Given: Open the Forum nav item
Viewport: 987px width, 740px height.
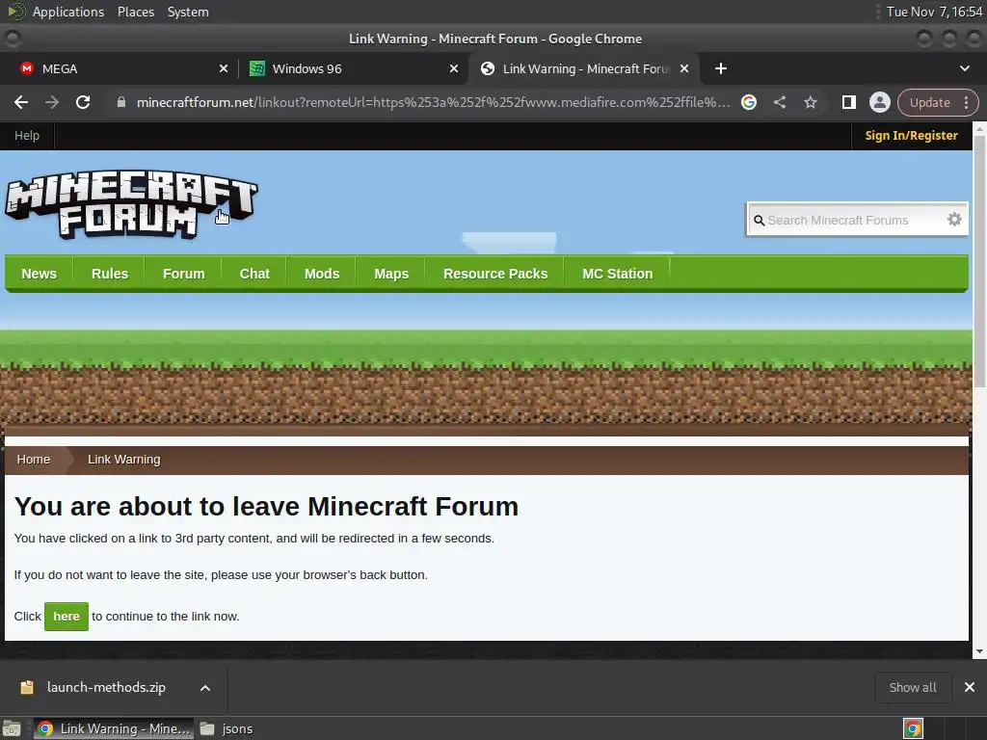Looking at the screenshot, I should (184, 274).
